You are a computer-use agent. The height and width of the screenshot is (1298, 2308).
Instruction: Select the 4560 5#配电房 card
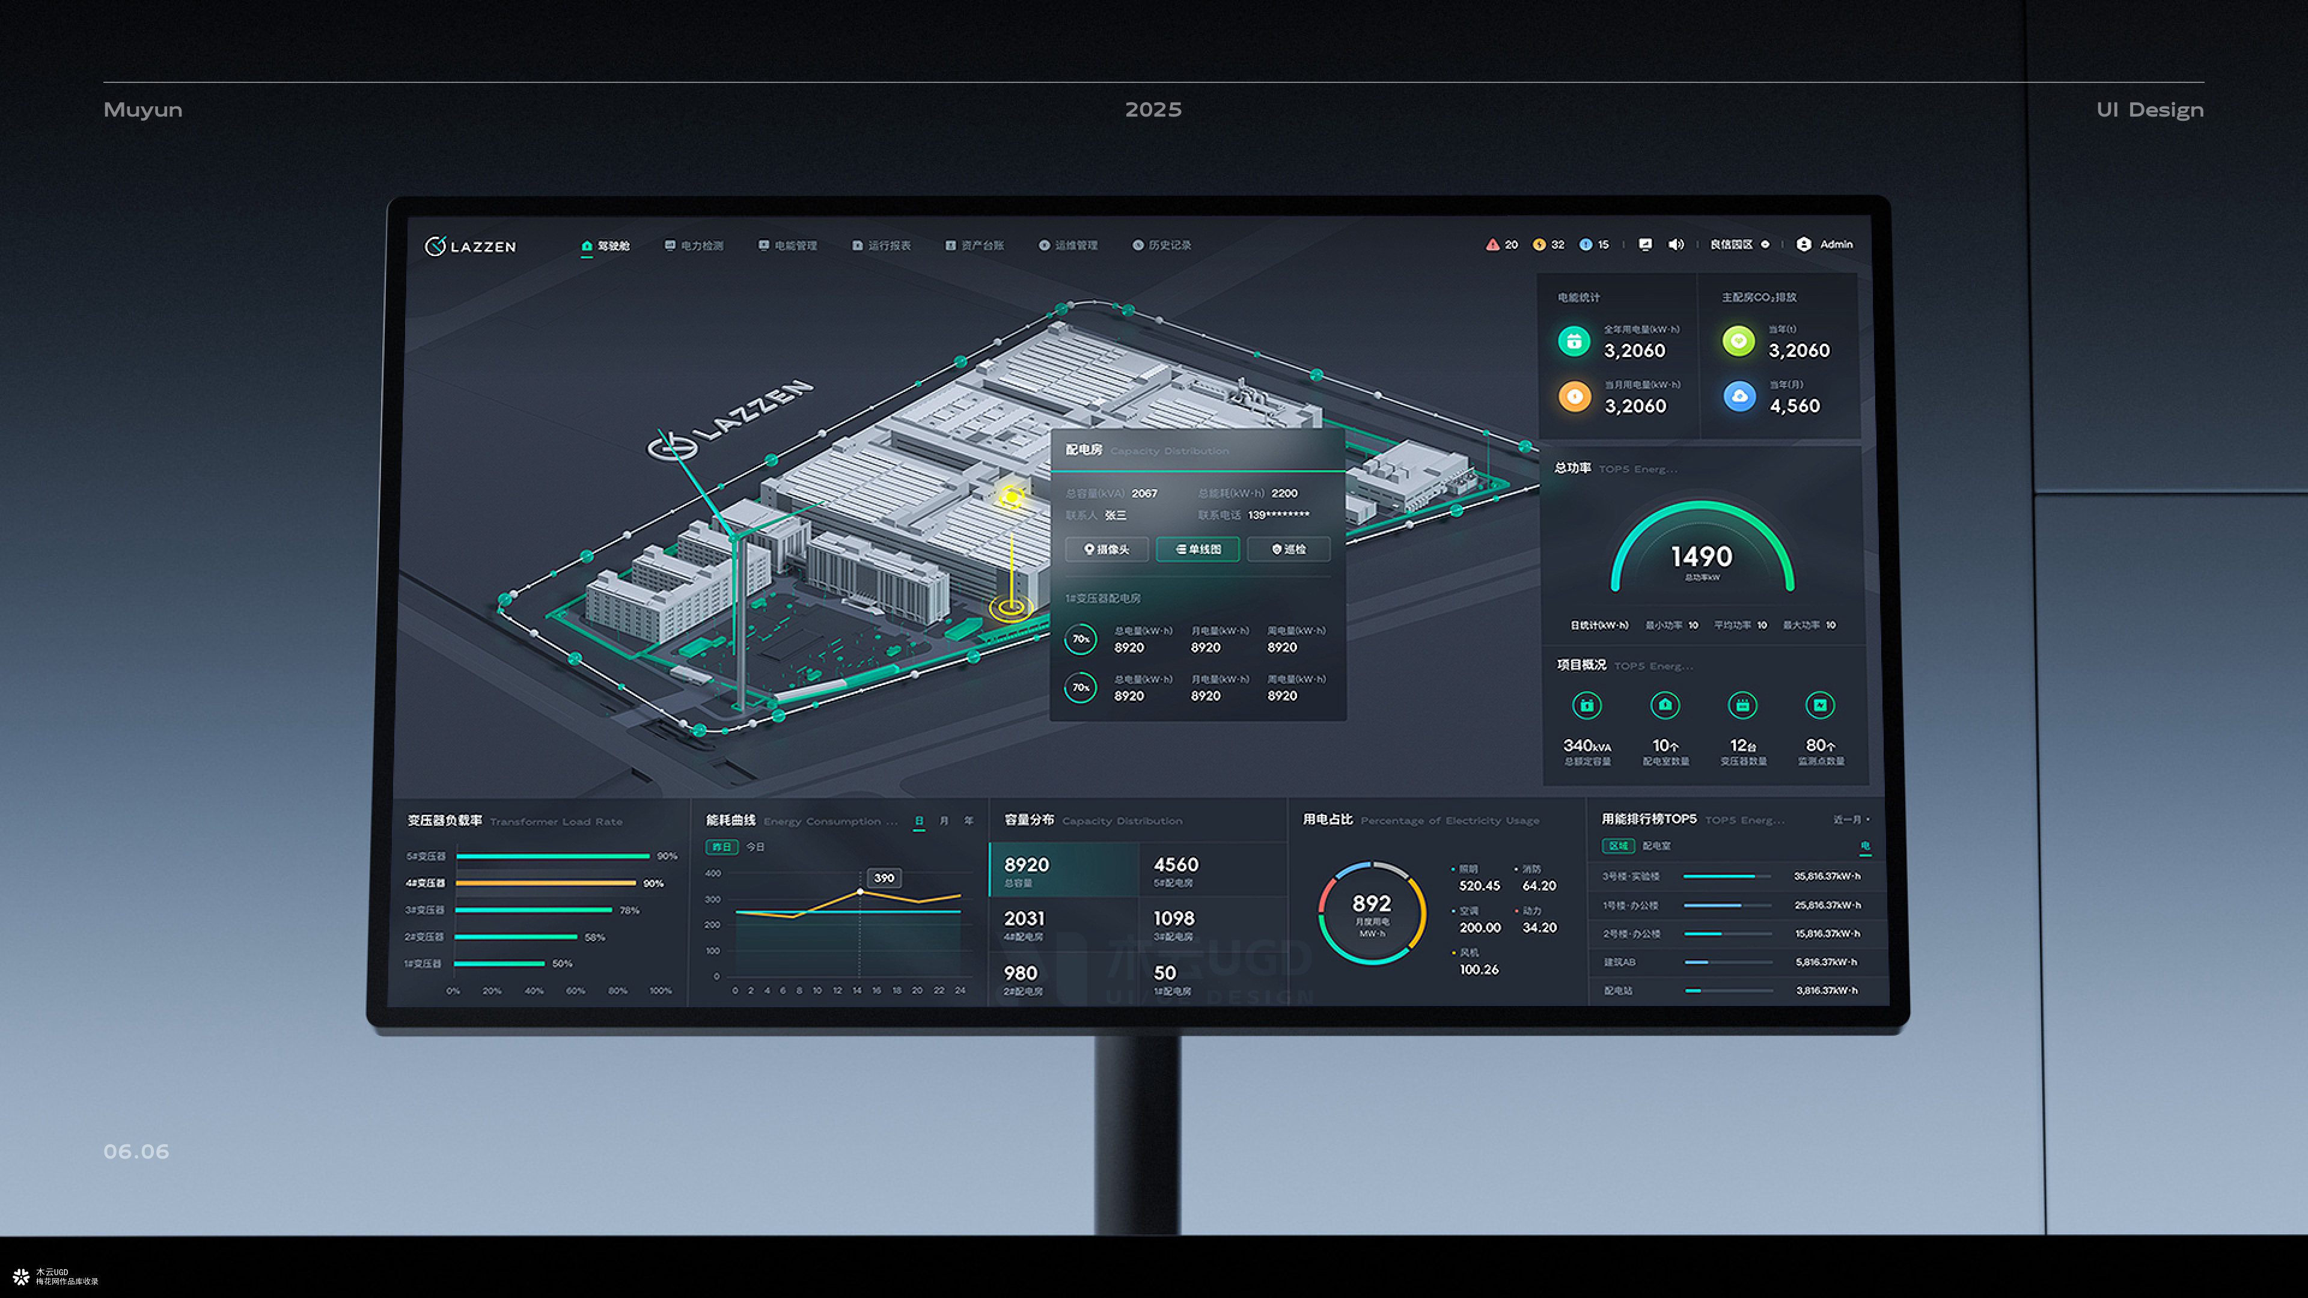tap(1213, 870)
